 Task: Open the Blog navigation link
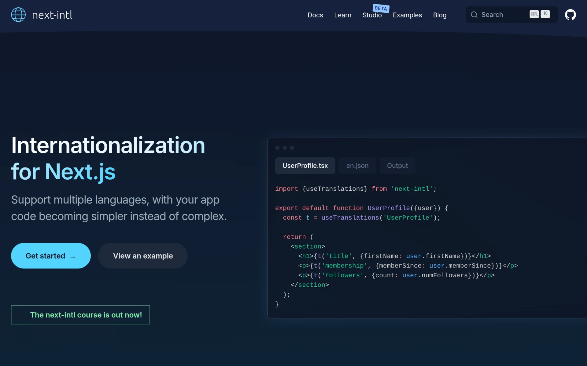(440, 15)
